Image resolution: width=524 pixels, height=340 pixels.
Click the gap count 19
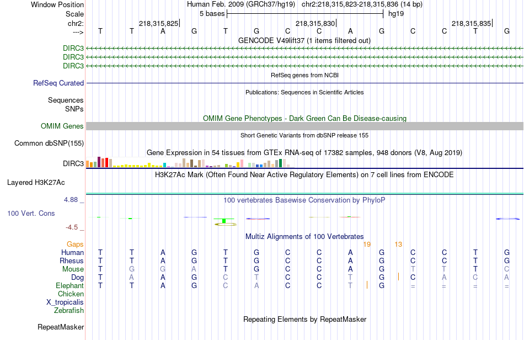tap(367, 245)
